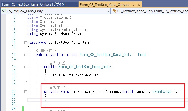Click the using System.Drawing; line

pos(49,18)
